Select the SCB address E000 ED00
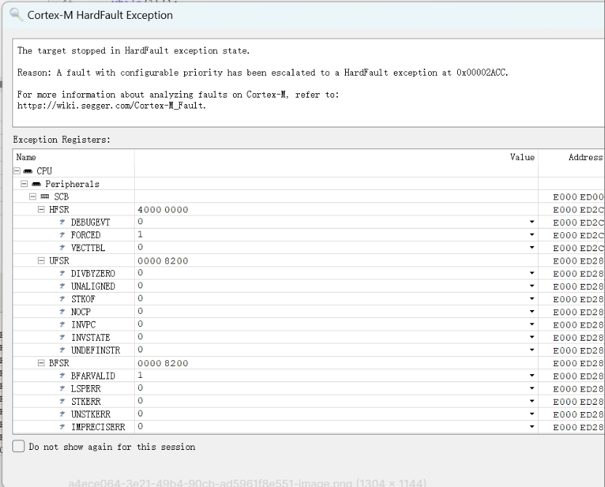Image resolution: width=605 pixels, height=487 pixels. point(578,197)
